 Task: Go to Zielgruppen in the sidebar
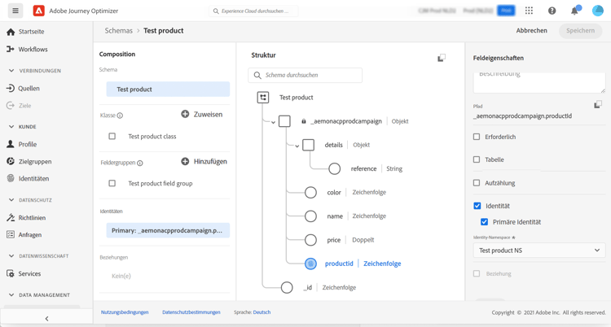point(34,161)
